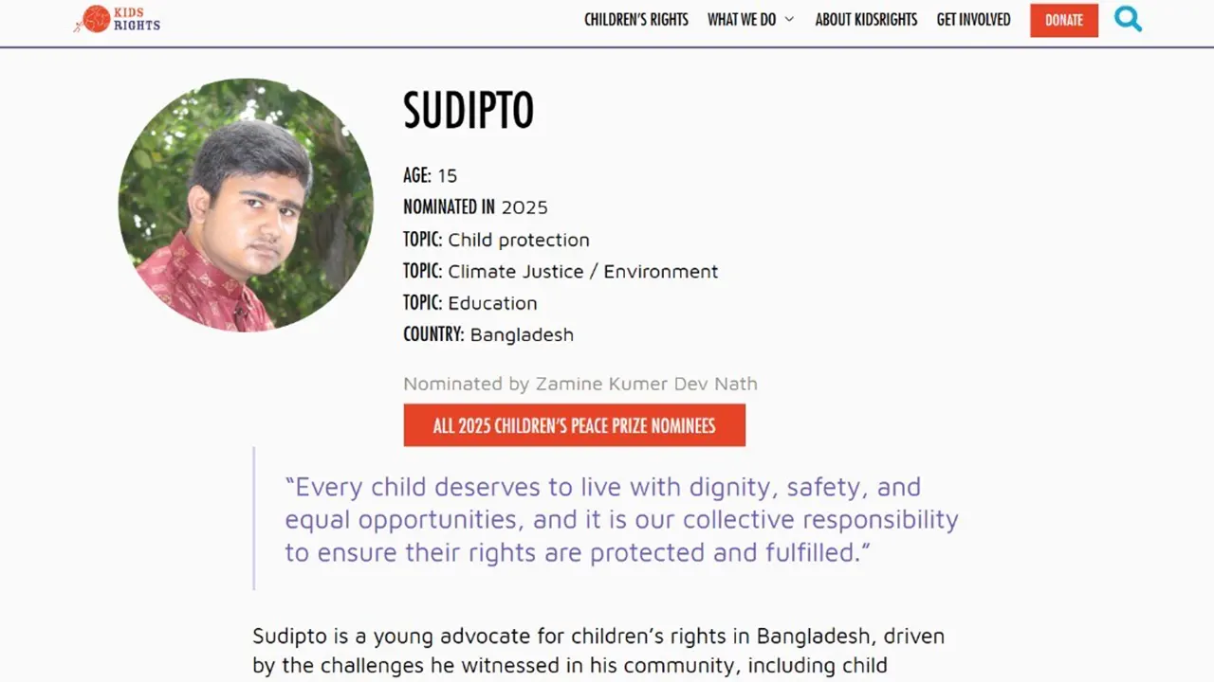Expand the What We Do chevron arrow
Screen dimensions: 1214x682
tap(789, 20)
